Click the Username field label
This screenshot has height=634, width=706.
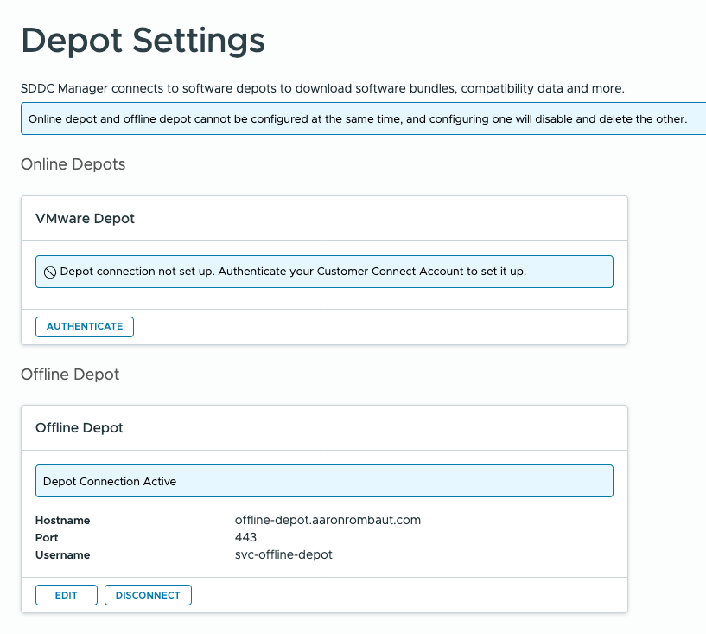62,555
